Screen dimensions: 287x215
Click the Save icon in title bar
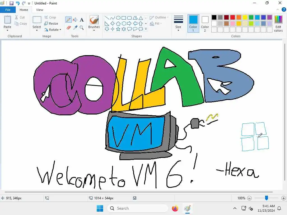click(11, 3)
